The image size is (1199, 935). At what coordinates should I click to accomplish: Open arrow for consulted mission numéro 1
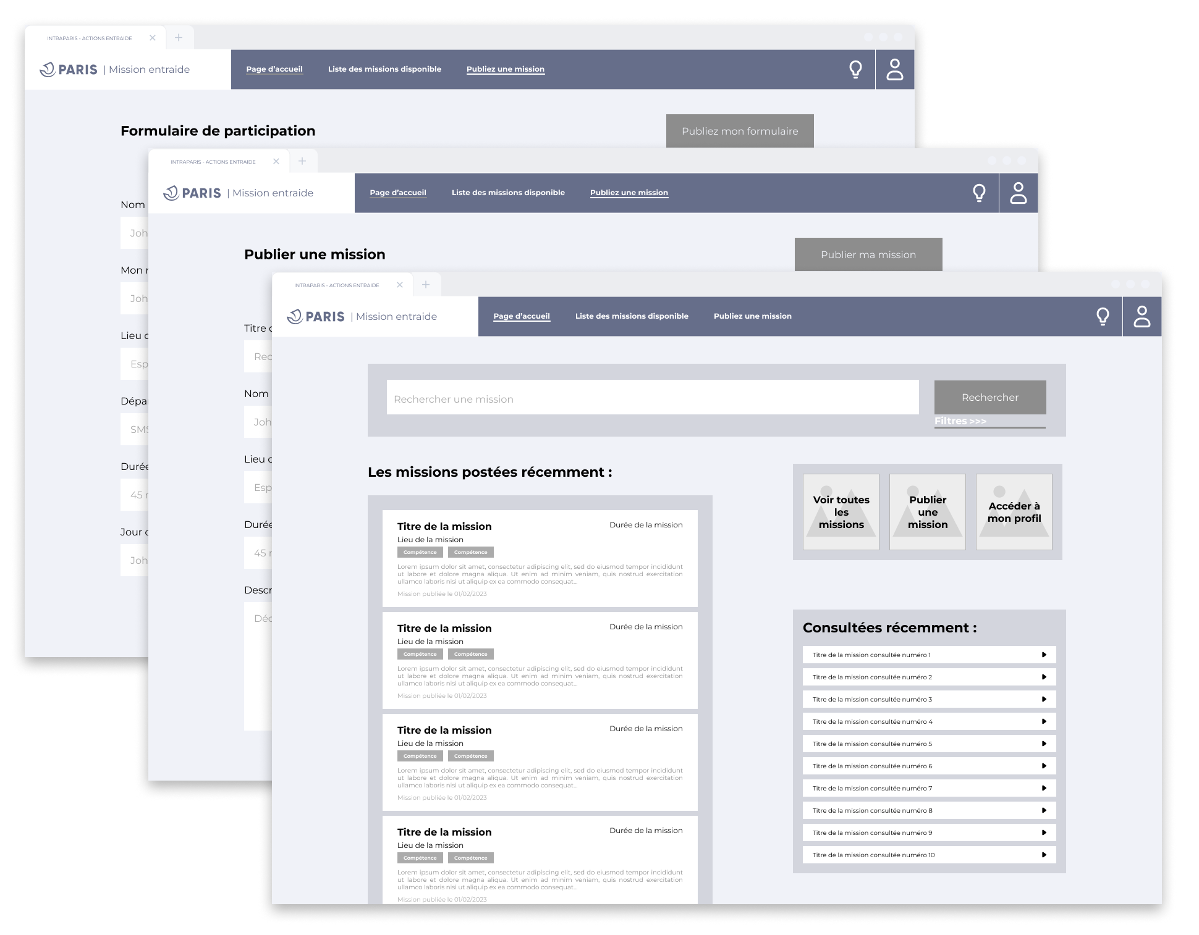pos(1044,655)
